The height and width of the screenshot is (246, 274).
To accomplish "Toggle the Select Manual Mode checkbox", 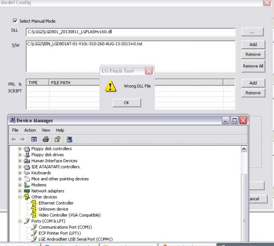I will [15, 21].
